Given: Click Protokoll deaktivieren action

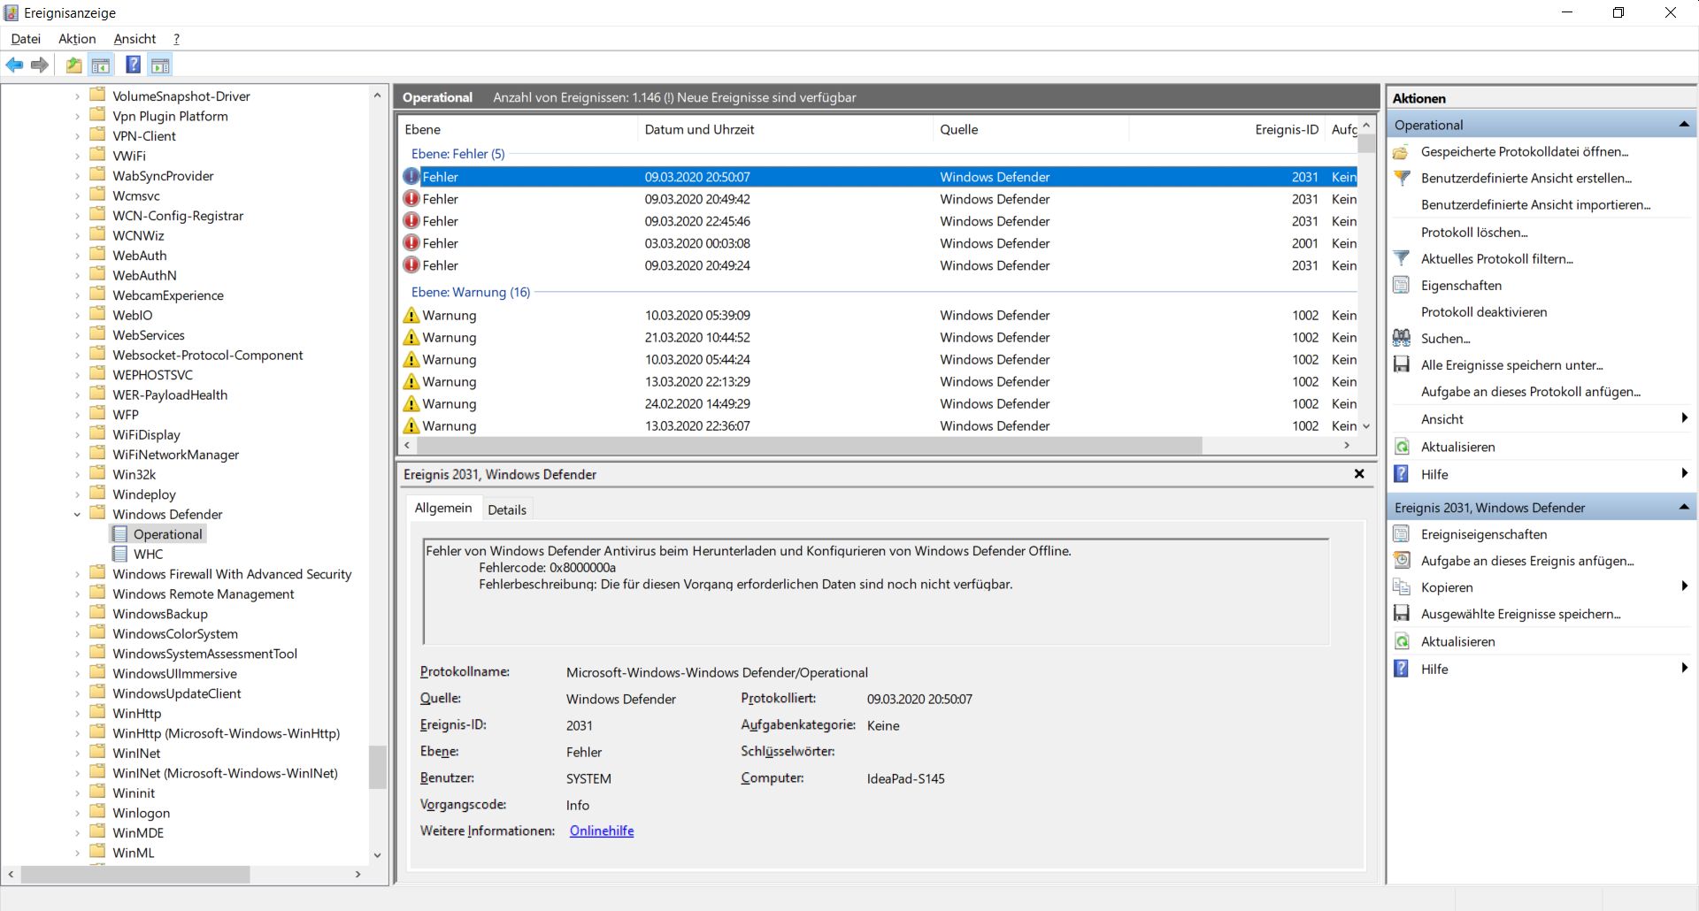Looking at the screenshot, I should tap(1484, 312).
